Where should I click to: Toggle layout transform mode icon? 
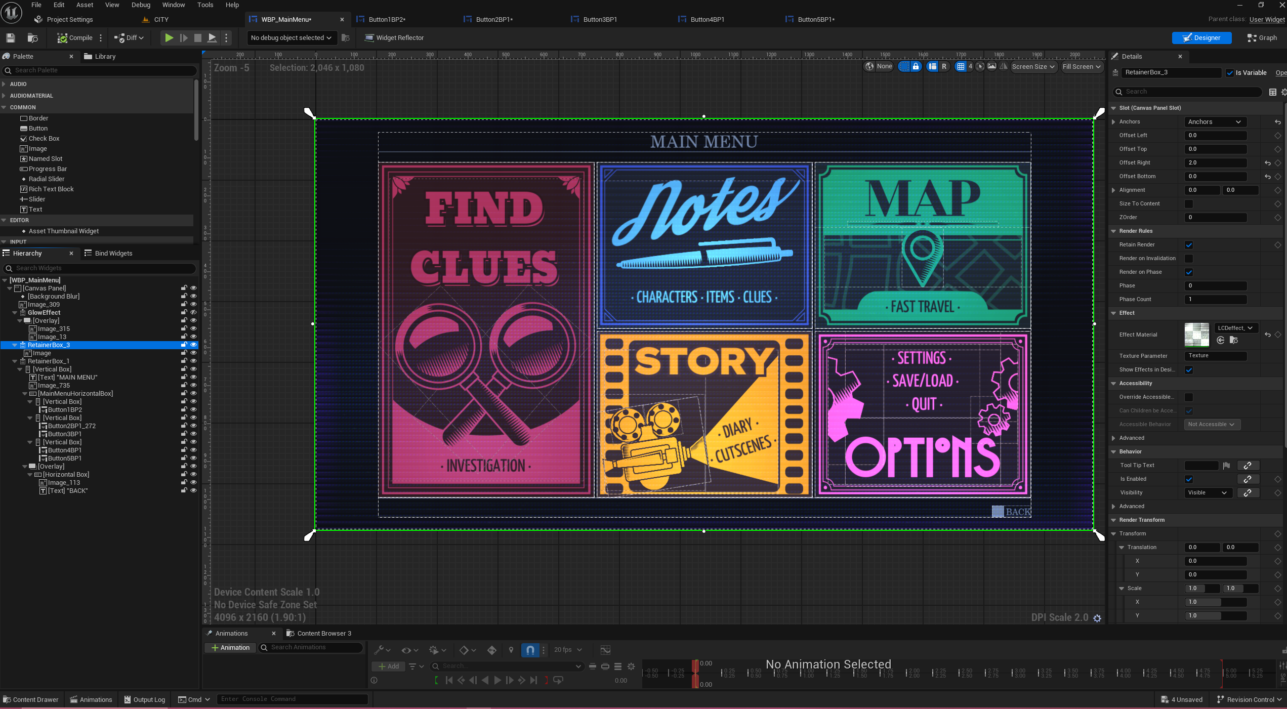(933, 66)
